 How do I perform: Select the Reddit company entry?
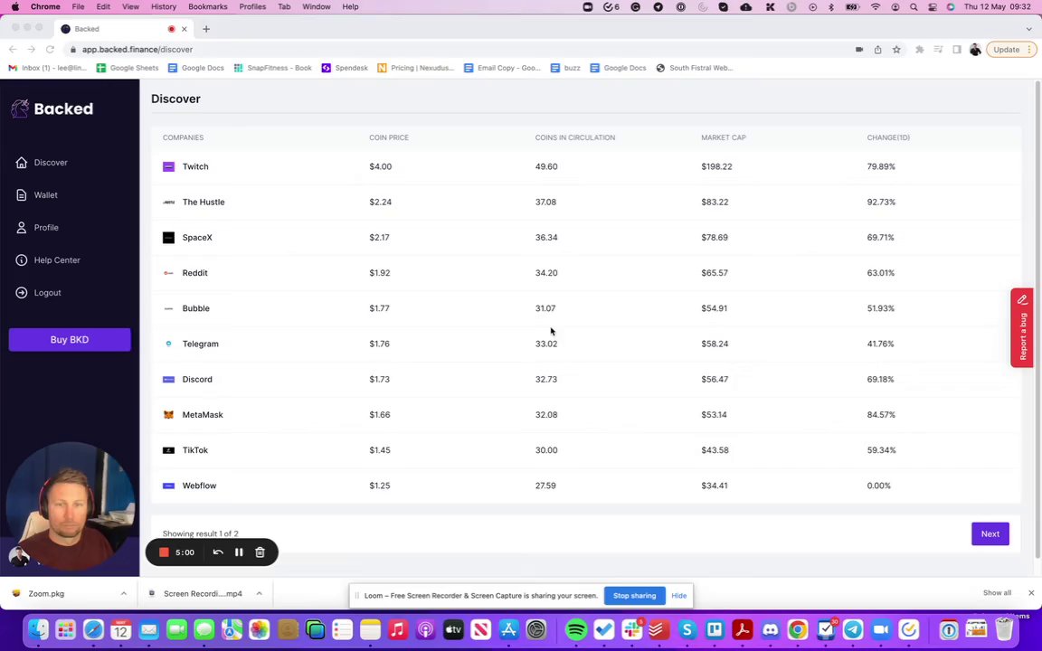click(585, 273)
